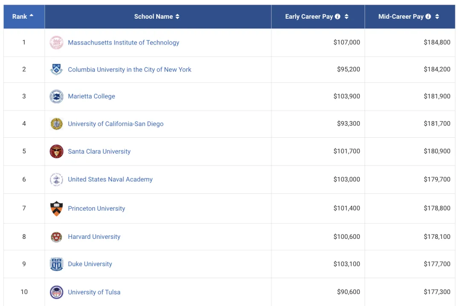Viewport: 460px width, 306px height.
Task: Click the Santa Clara University seal icon
Action: point(56,151)
